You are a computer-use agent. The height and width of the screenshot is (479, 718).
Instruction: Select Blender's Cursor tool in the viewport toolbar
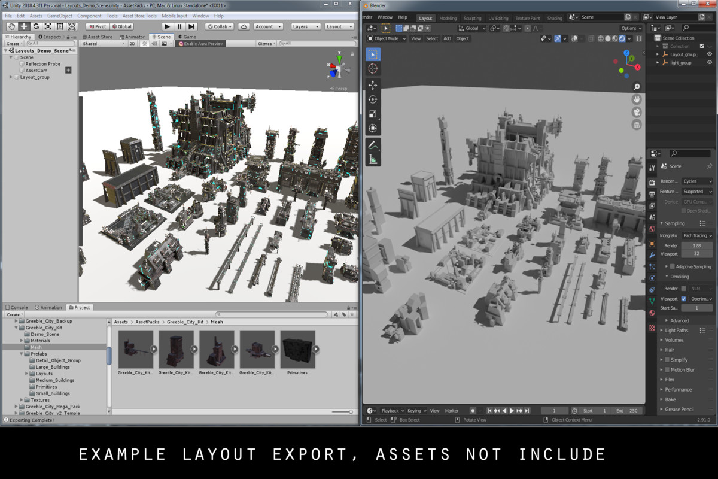(x=373, y=69)
